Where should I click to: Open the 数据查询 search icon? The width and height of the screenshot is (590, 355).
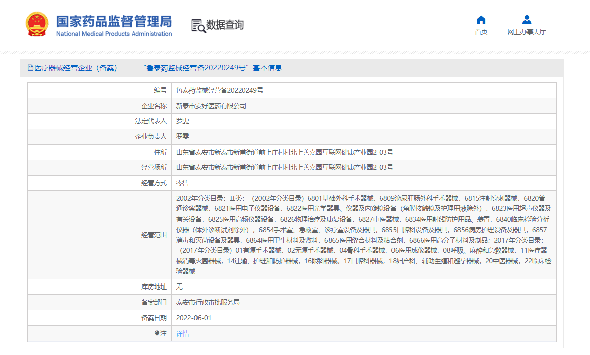click(x=199, y=26)
